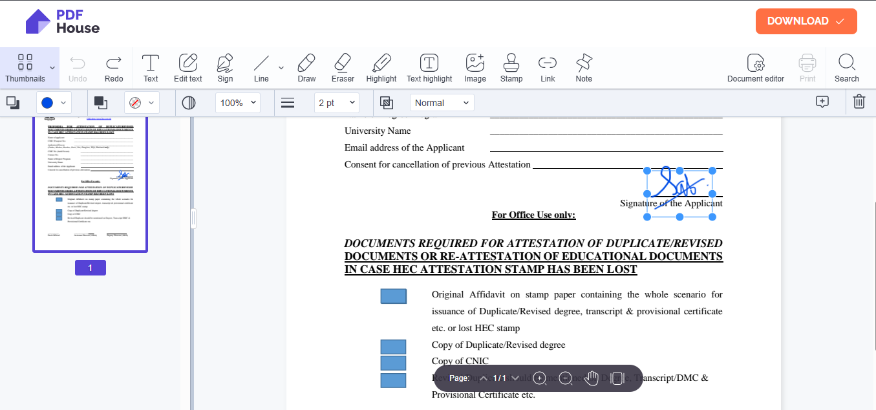The width and height of the screenshot is (876, 410).
Task: Click the page number 1 label under the thumbnail
Action: (91, 268)
